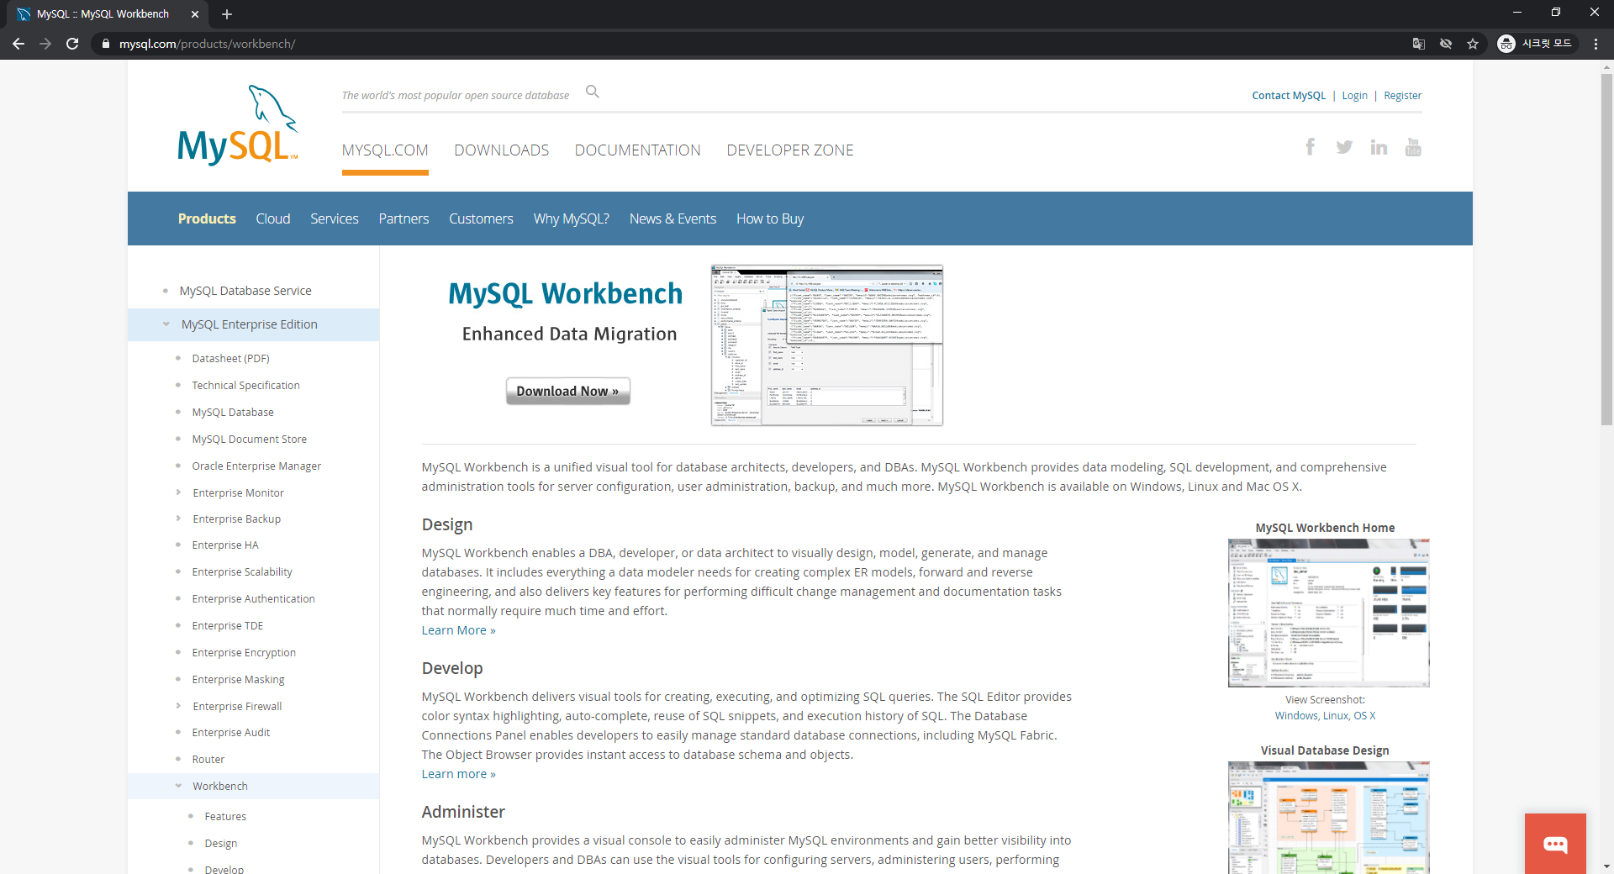The height and width of the screenshot is (874, 1614).
Task: Open MySQL Facebook page icon
Action: coord(1310,147)
